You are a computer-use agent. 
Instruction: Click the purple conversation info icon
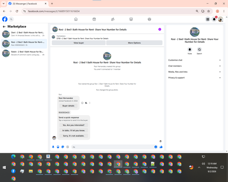point(160,29)
